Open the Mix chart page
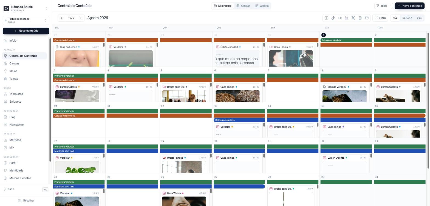Viewport: 430px width, 206px height. point(25,148)
